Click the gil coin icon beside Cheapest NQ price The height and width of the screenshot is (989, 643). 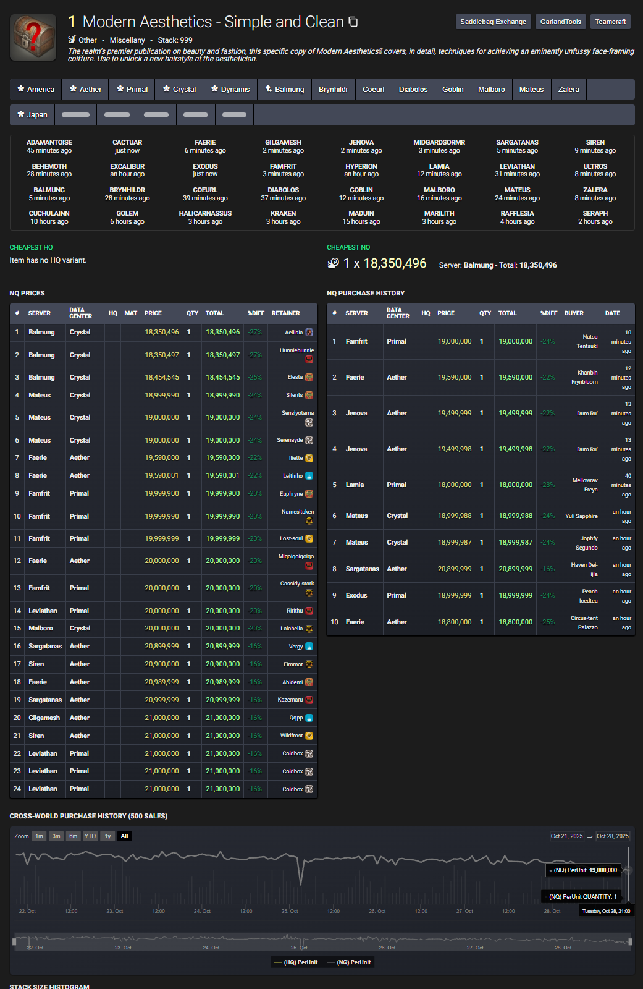[333, 263]
